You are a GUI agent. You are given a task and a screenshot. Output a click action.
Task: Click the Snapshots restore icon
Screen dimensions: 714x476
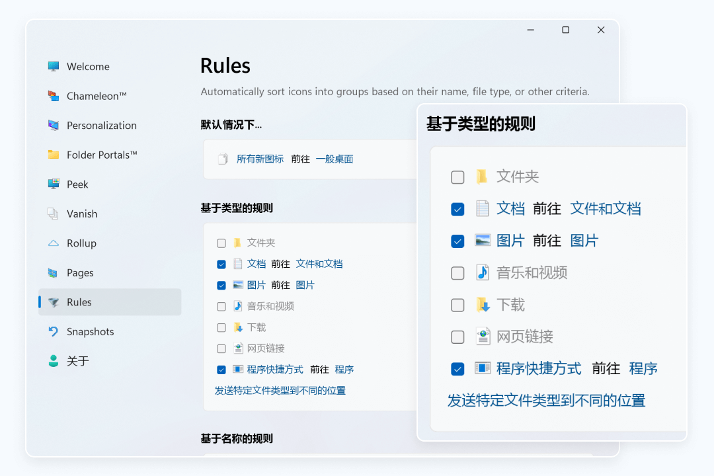(54, 331)
